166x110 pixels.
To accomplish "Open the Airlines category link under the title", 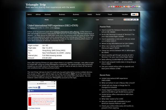I will 57,28.
